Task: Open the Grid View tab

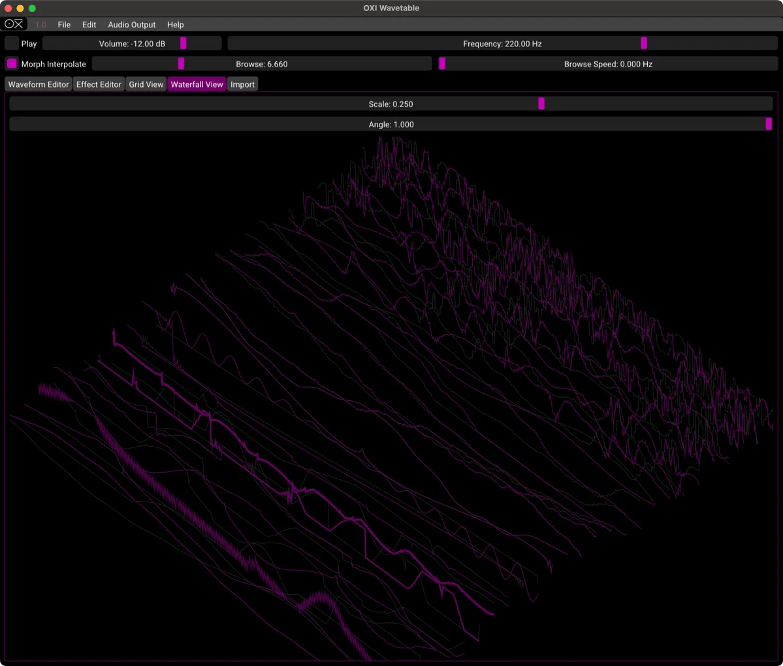Action: (x=146, y=84)
